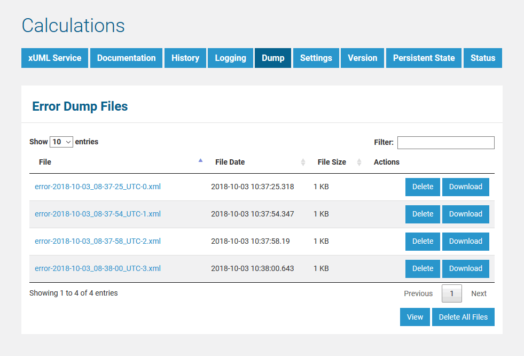Open error-2018-10-03_08-38-00_UTC-3.xml file link

(x=98, y=268)
